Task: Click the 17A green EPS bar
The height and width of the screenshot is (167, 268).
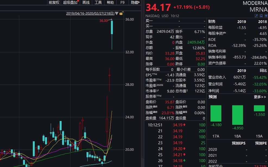Action: [x=216, y=113]
